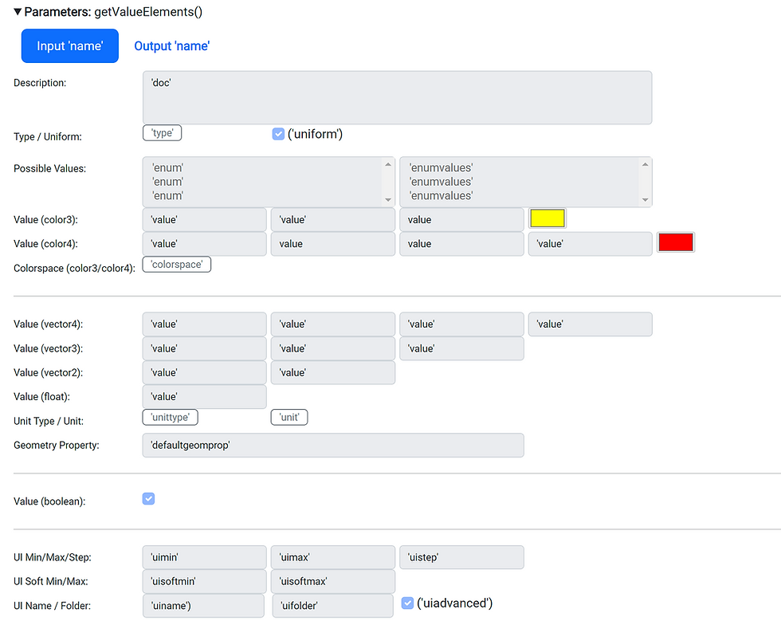Open the 'unittype' dropdown
Viewport: 781px width, 621px height.
[x=171, y=417]
